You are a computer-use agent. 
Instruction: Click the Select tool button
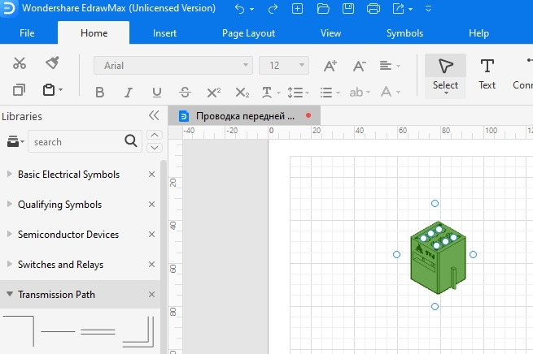pos(445,73)
